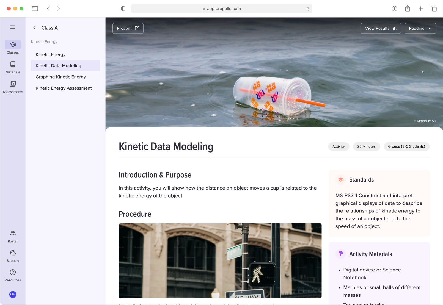Image resolution: width=443 pixels, height=305 pixels.
Task: Click the Standards heading
Action: pos(361,180)
